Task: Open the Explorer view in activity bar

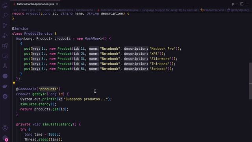Action: [5, 5]
